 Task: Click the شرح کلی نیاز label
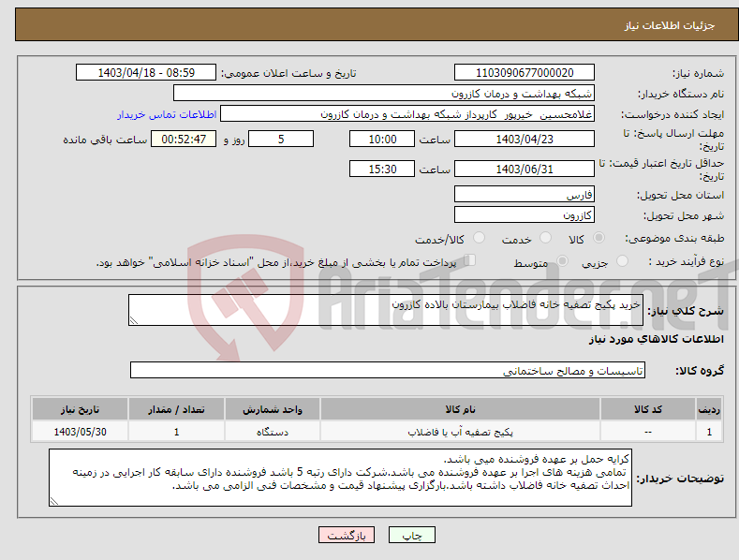(x=686, y=311)
